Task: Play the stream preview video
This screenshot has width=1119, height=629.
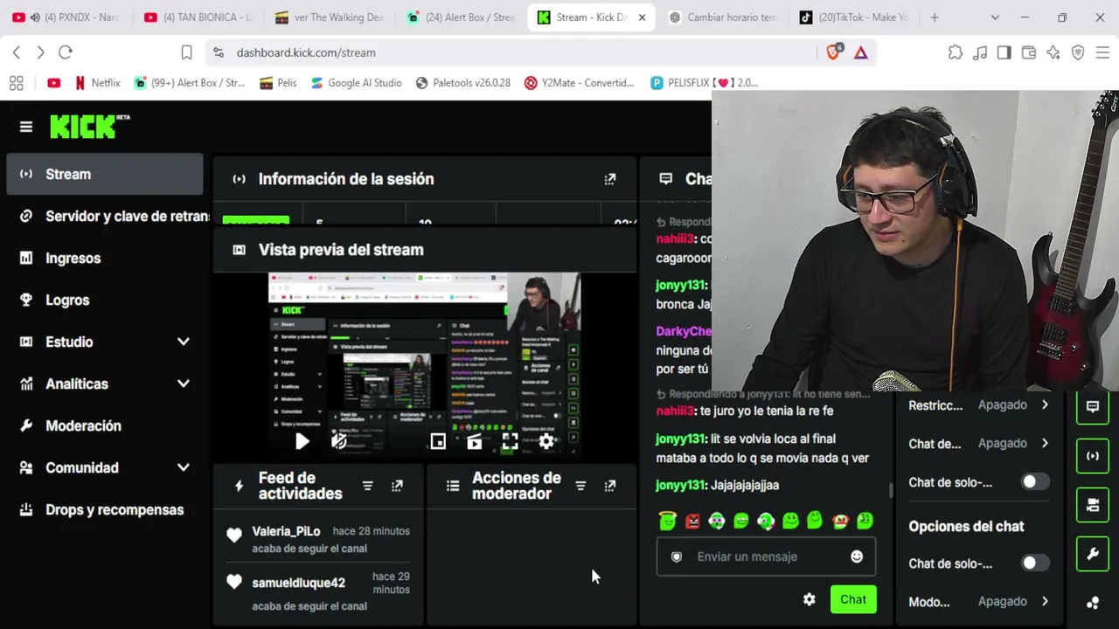Action: pos(302,442)
